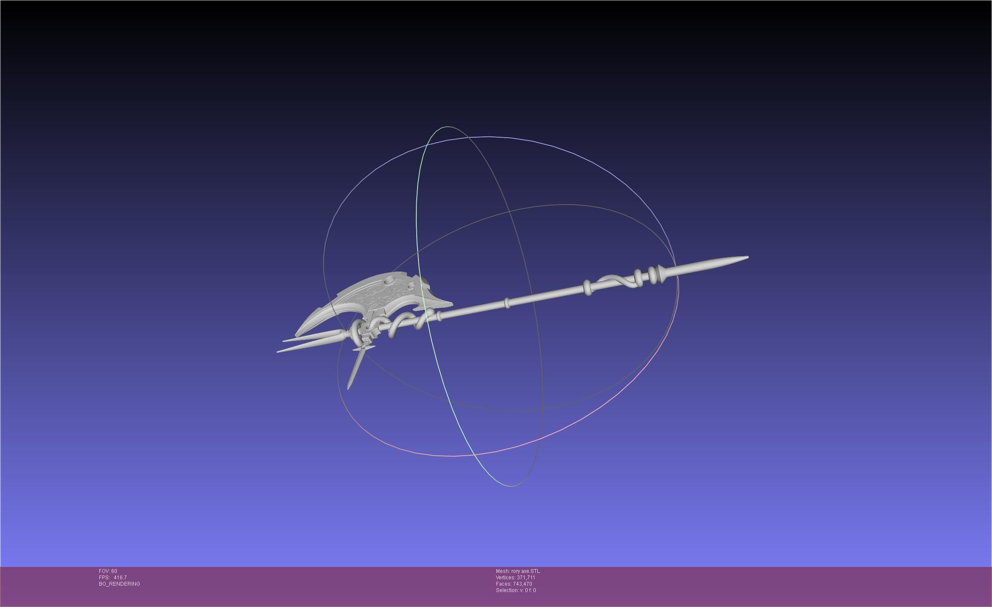
Task: Click the small ring at mid shaft
Action: coord(506,303)
